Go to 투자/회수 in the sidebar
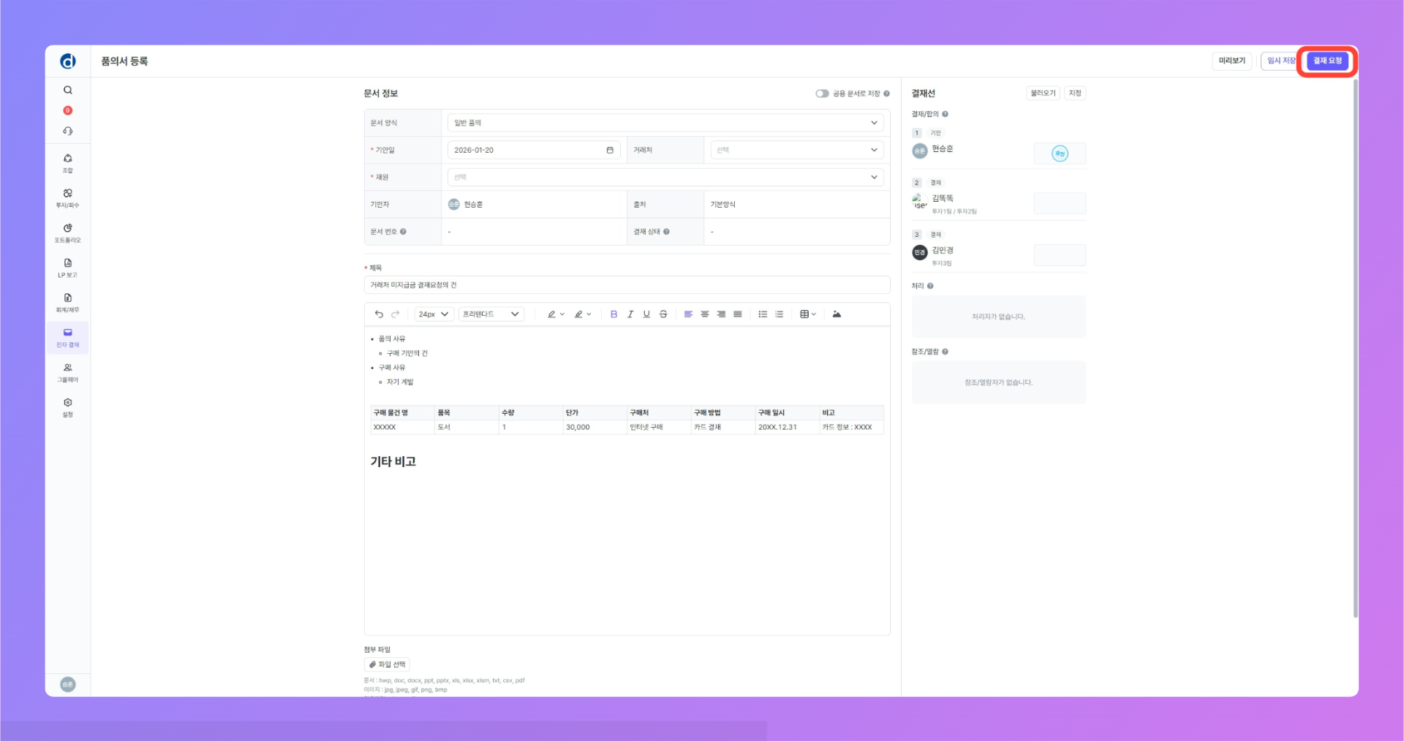This screenshot has width=1404, height=742. click(x=67, y=198)
